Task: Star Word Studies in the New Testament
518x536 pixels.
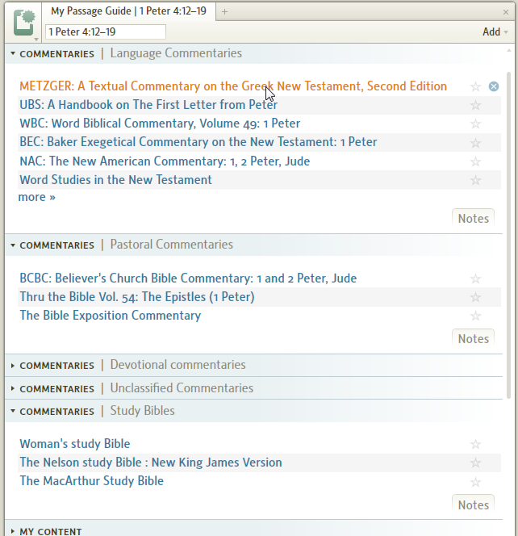Action: (x=475, y=180)
